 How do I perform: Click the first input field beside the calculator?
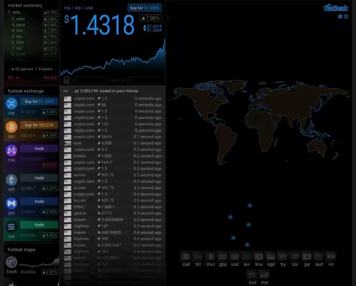click(x=90, y=80)
